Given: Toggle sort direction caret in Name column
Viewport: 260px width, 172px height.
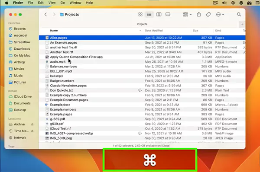Looking at the screenshot, I should click(x=140, y=31).
